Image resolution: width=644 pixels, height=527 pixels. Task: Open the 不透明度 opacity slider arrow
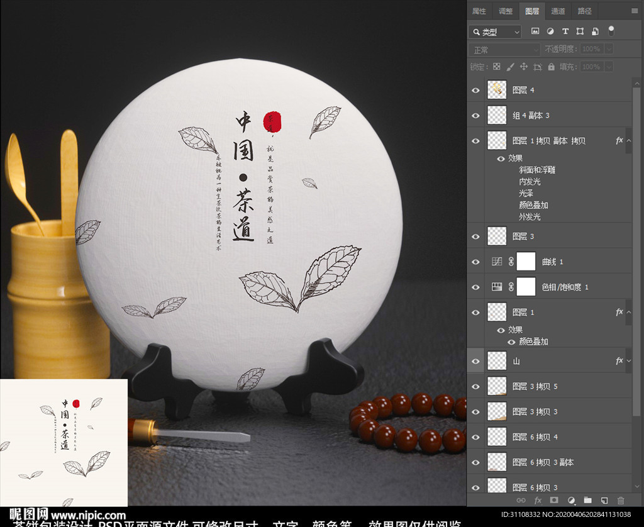tap(609, 49)
